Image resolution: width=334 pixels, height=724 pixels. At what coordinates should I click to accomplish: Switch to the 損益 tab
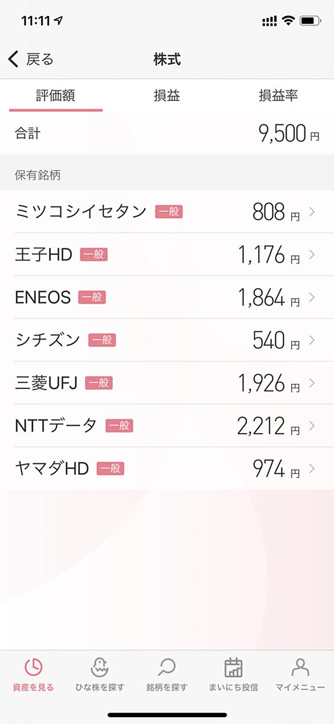pyautogui.click(x=166, y=96)
